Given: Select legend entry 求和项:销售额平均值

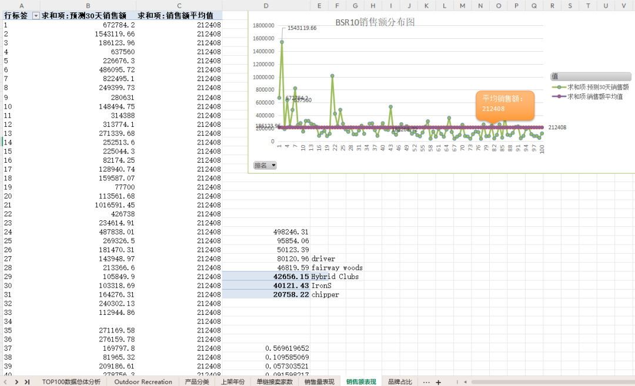Looking at the screenshot, I should [587, 96].
